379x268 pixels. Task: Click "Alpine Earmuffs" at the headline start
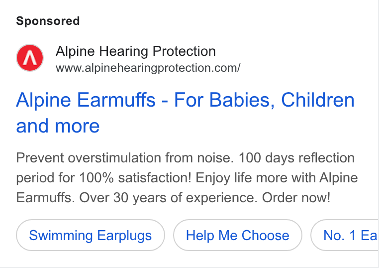[86, 100]
